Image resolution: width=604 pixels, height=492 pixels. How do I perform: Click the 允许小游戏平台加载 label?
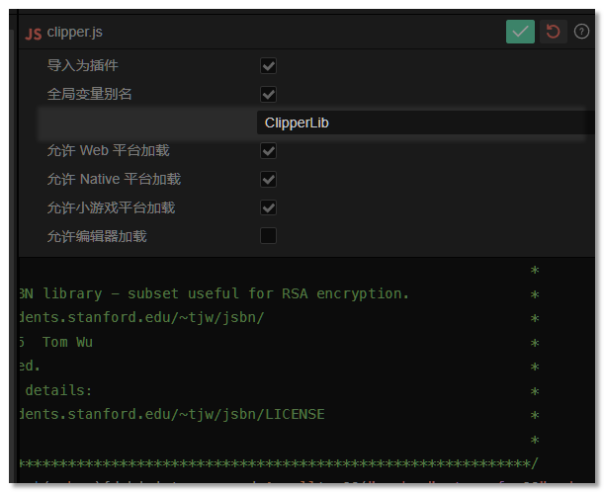(111, 207)
